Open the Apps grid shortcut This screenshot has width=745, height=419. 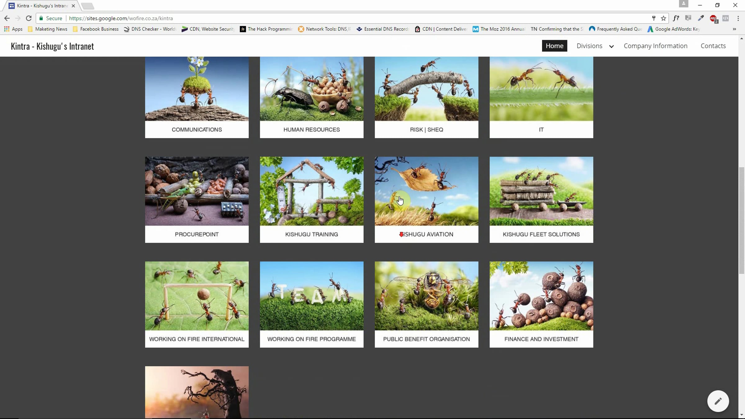pos(13,29)
